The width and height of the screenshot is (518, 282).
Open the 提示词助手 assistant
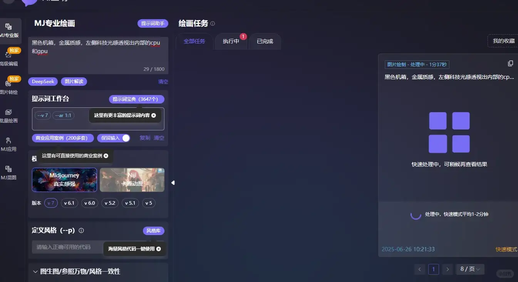click(x=153, y=23)
